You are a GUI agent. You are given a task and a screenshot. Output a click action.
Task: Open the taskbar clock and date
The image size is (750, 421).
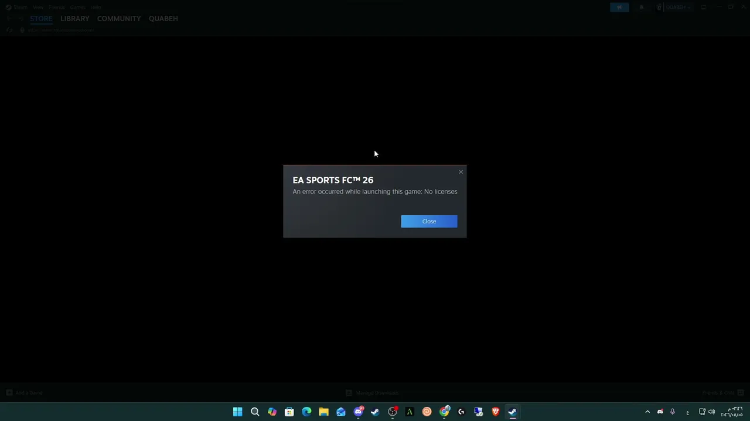coord(732,412)
